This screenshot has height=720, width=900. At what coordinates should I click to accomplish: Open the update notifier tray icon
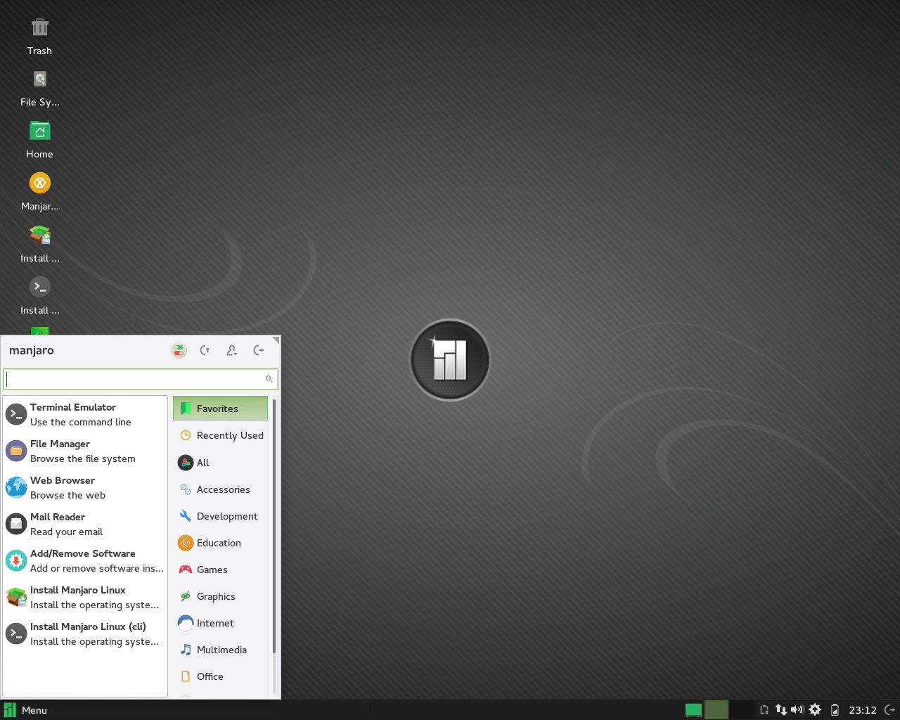(815, 710)
